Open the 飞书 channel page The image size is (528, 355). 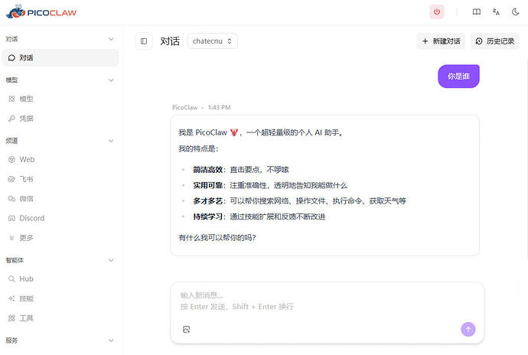(x=60, y=179)
